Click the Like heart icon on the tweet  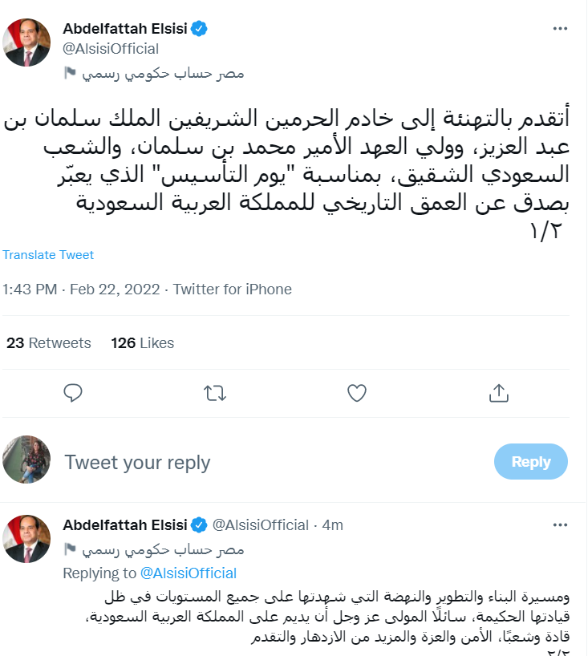pos(356,393)
